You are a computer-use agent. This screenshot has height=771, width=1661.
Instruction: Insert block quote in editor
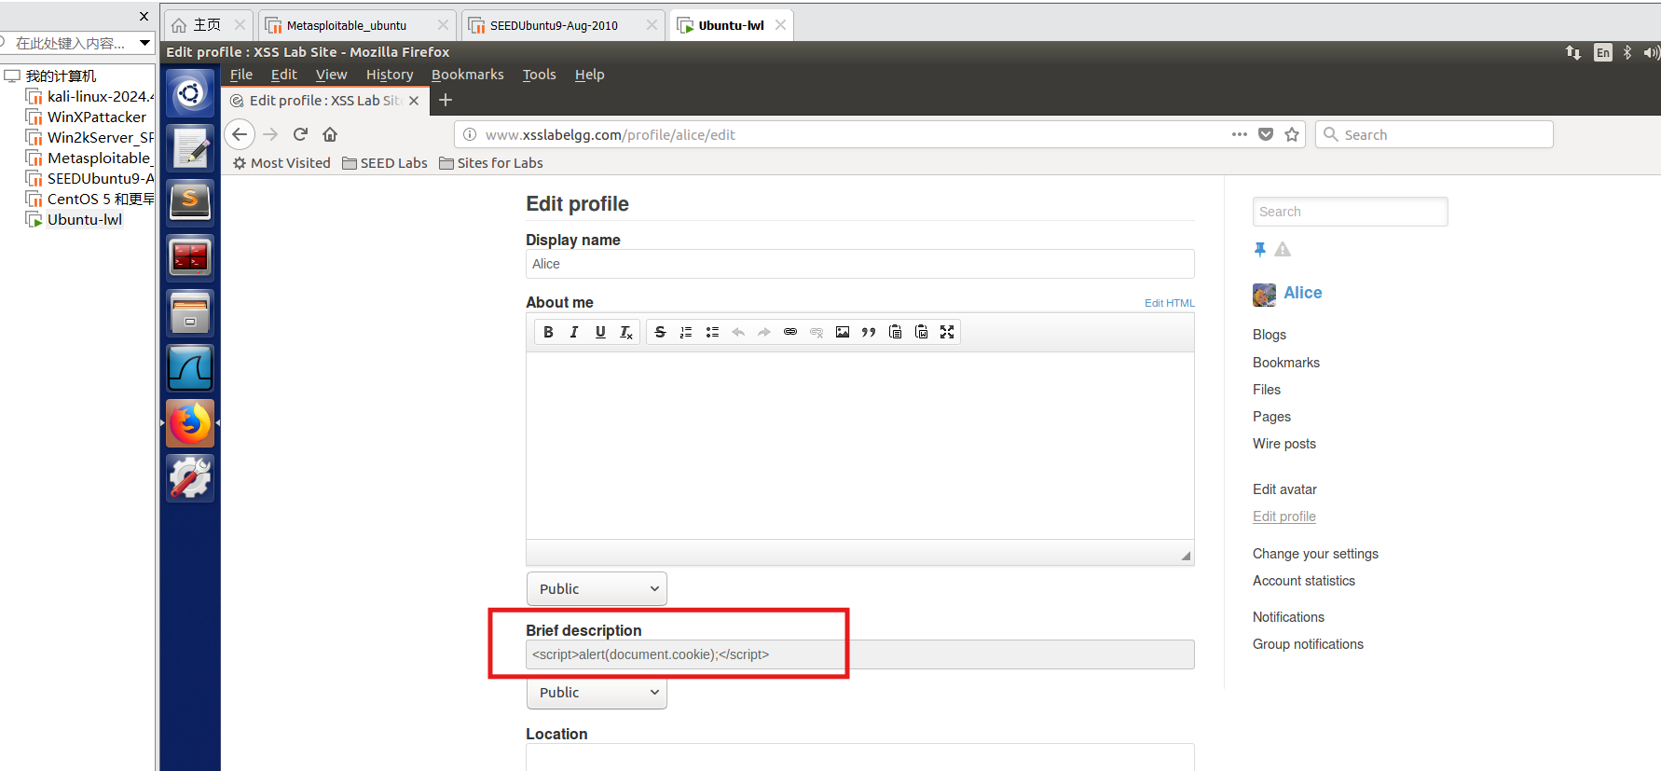[869, 332]
